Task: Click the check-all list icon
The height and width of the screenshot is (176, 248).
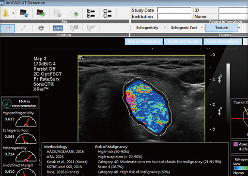Action: [91, 13]
